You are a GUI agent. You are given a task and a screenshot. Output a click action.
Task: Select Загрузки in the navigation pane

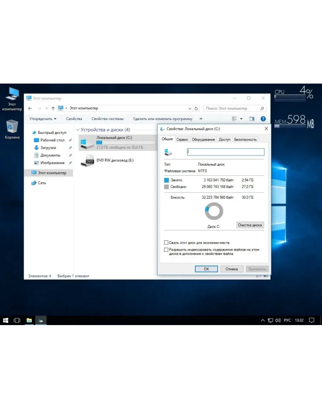48,148
